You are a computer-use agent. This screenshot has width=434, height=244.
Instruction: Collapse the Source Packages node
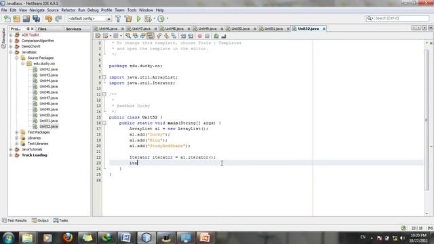16,58
